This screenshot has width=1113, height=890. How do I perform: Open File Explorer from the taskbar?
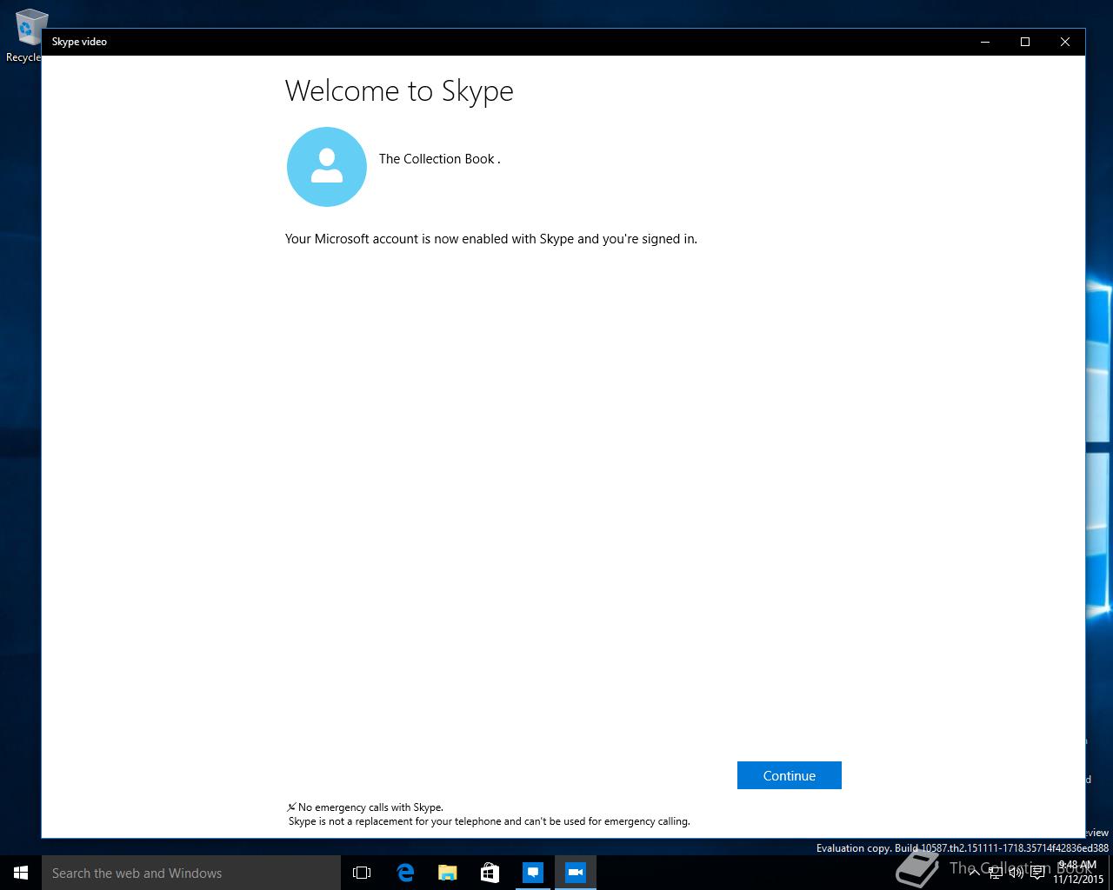(x=448, y=873)
